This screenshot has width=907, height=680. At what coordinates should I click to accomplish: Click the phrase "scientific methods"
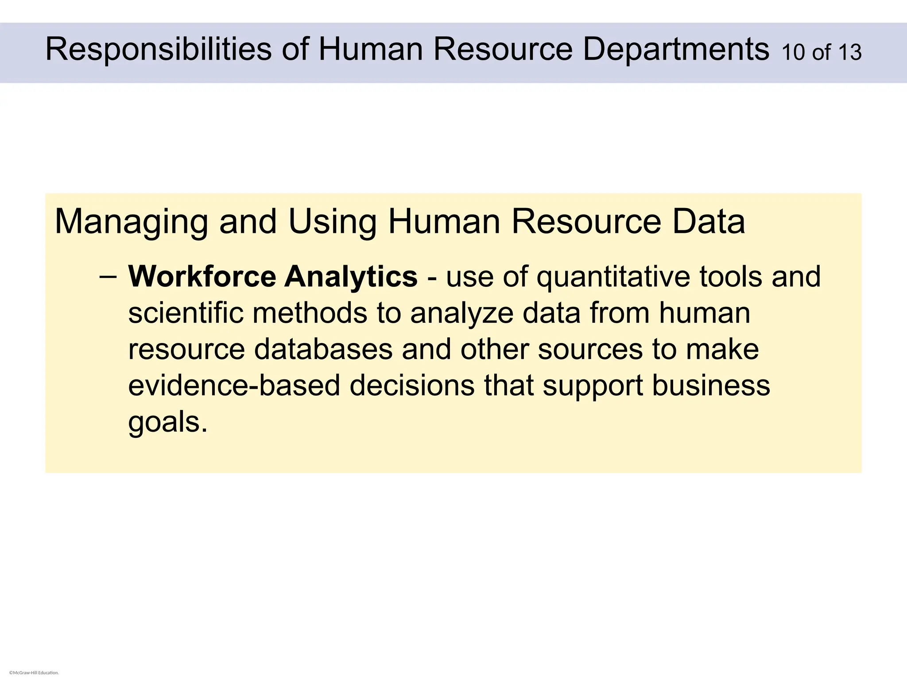(x=248, y=313)
